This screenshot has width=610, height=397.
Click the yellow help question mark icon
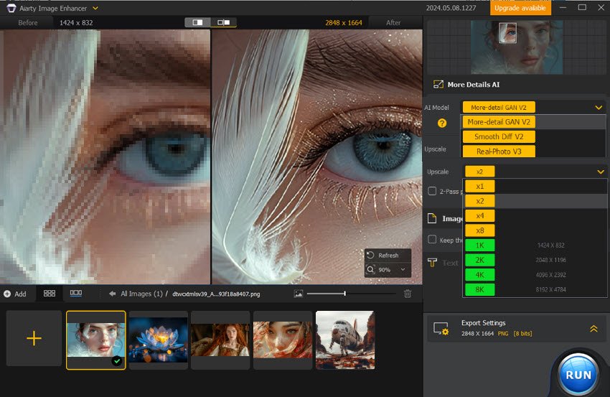click(442, 123)
